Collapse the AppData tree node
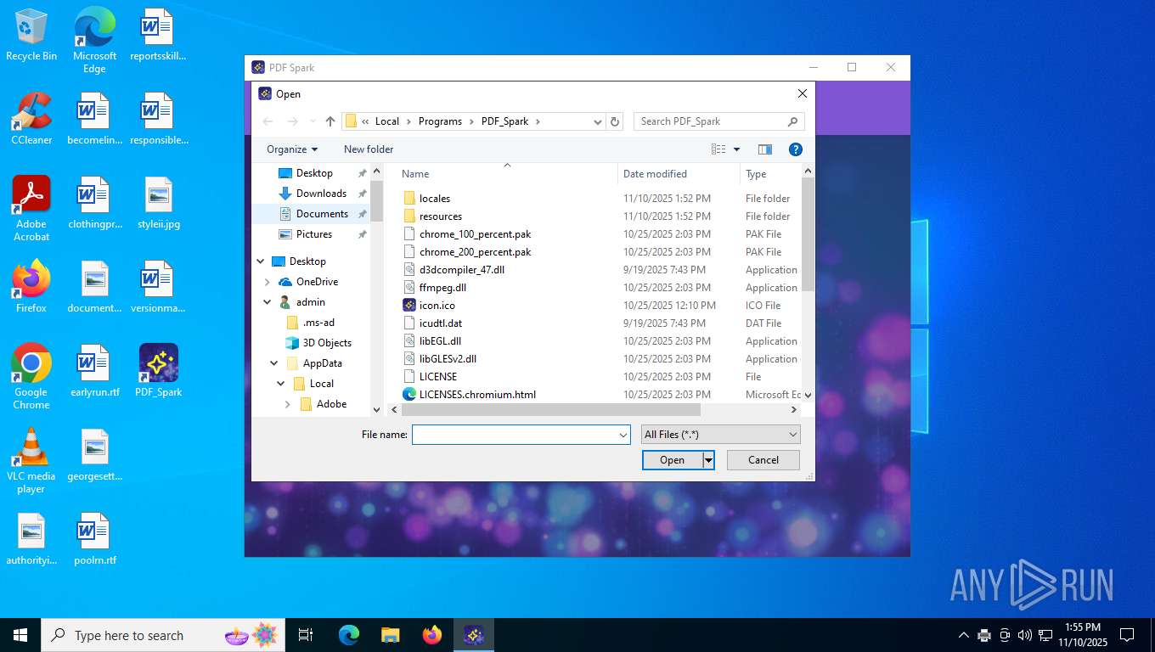The width and height of the screenshot is (1155, 652). coord(274,363)
